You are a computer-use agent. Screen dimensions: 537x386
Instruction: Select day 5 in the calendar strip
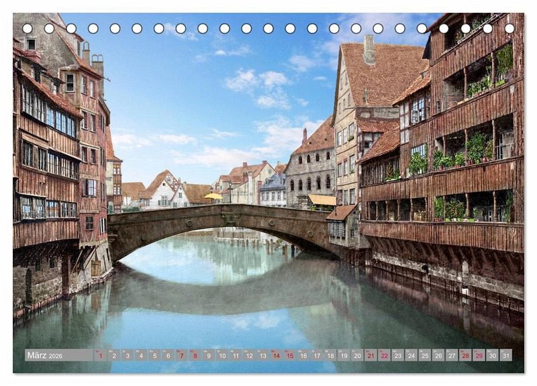[154, 355]
